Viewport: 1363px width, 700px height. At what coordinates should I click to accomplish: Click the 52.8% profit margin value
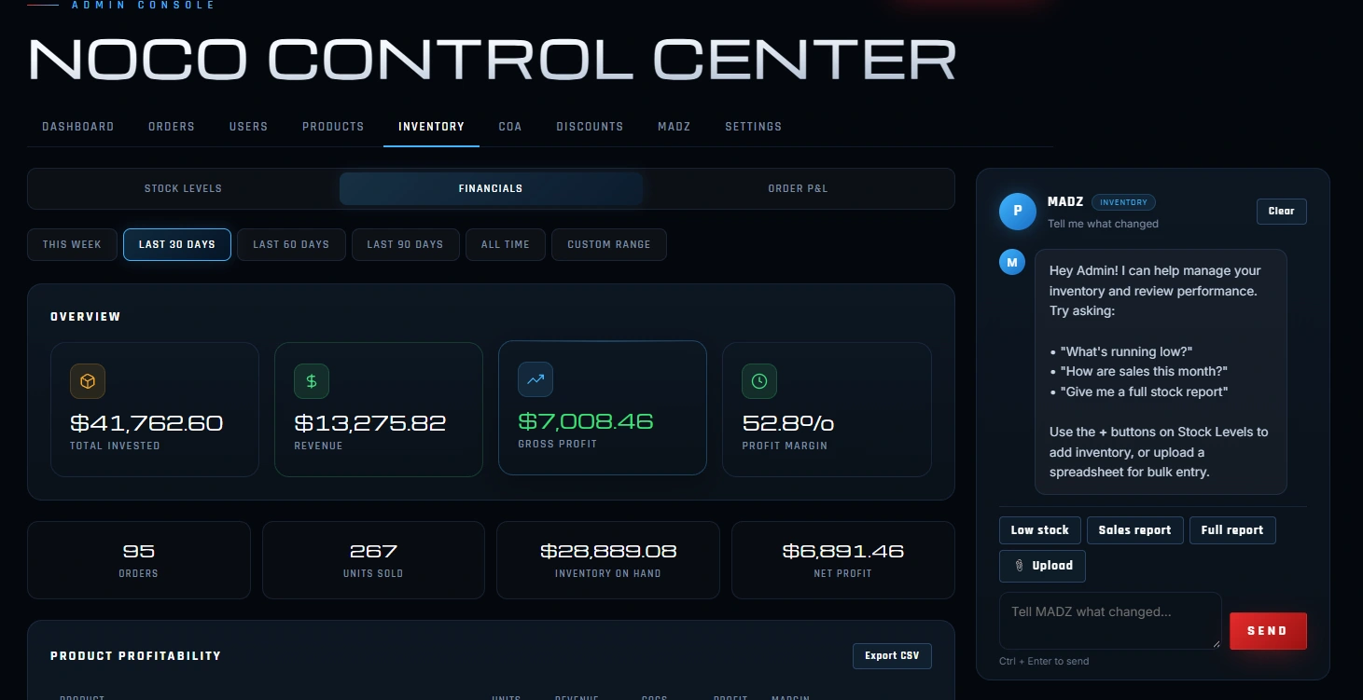click(x=788, y=423)
